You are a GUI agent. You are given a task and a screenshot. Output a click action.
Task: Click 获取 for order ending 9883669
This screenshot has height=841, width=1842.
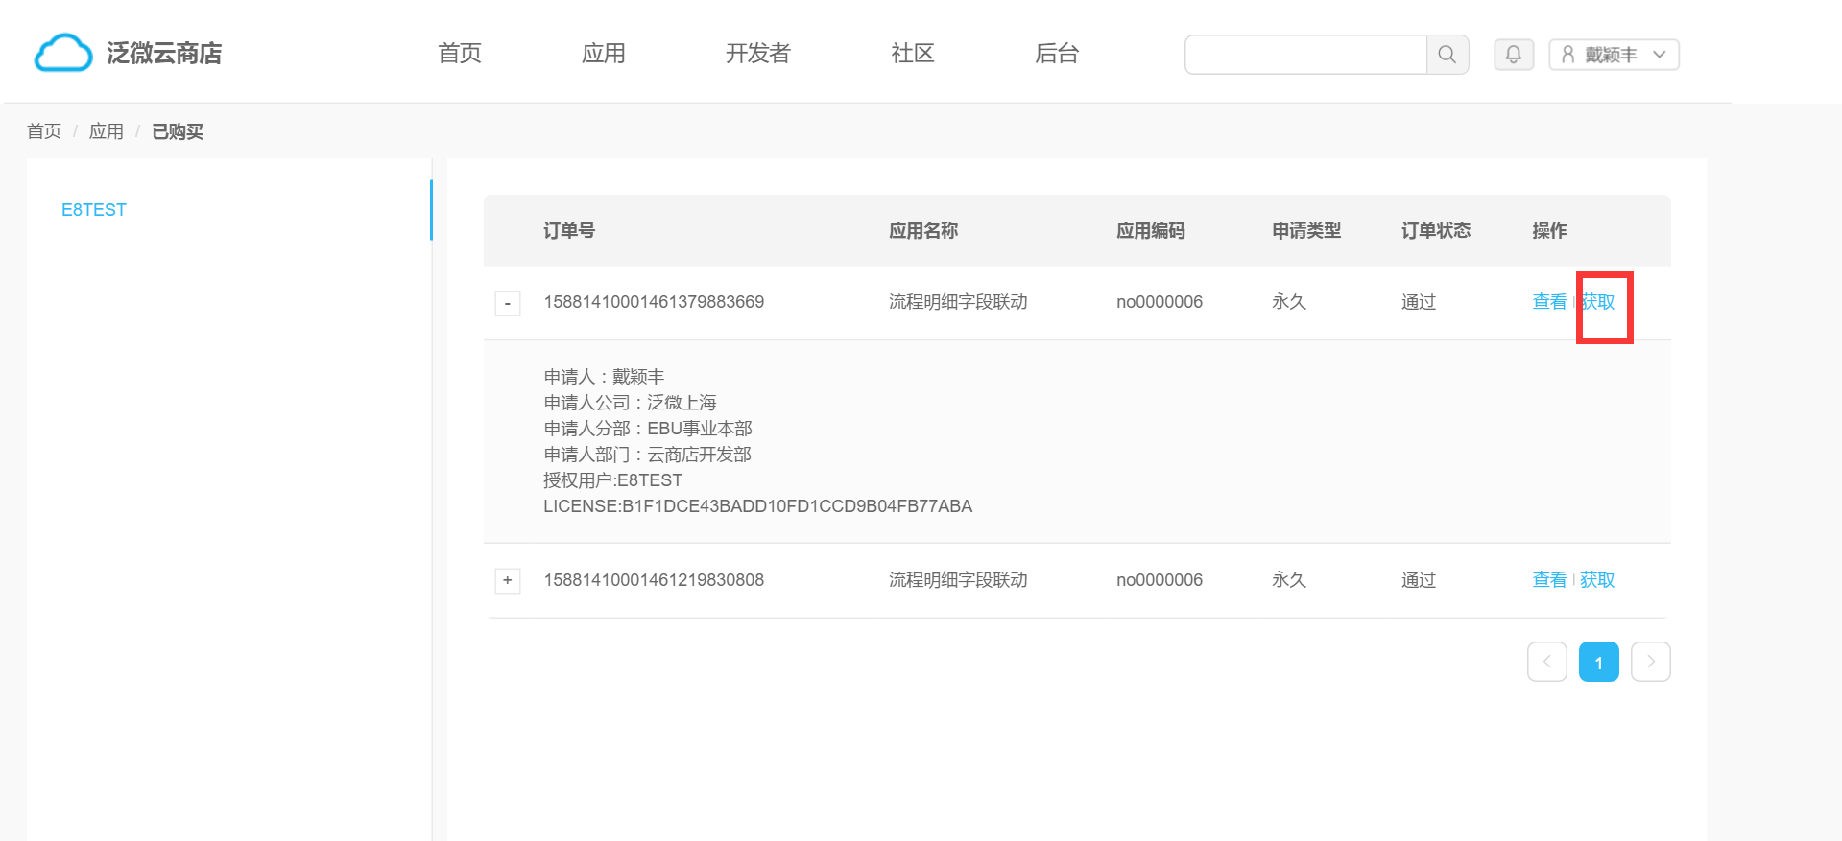pyautogui.click(x=1598, y=302)
